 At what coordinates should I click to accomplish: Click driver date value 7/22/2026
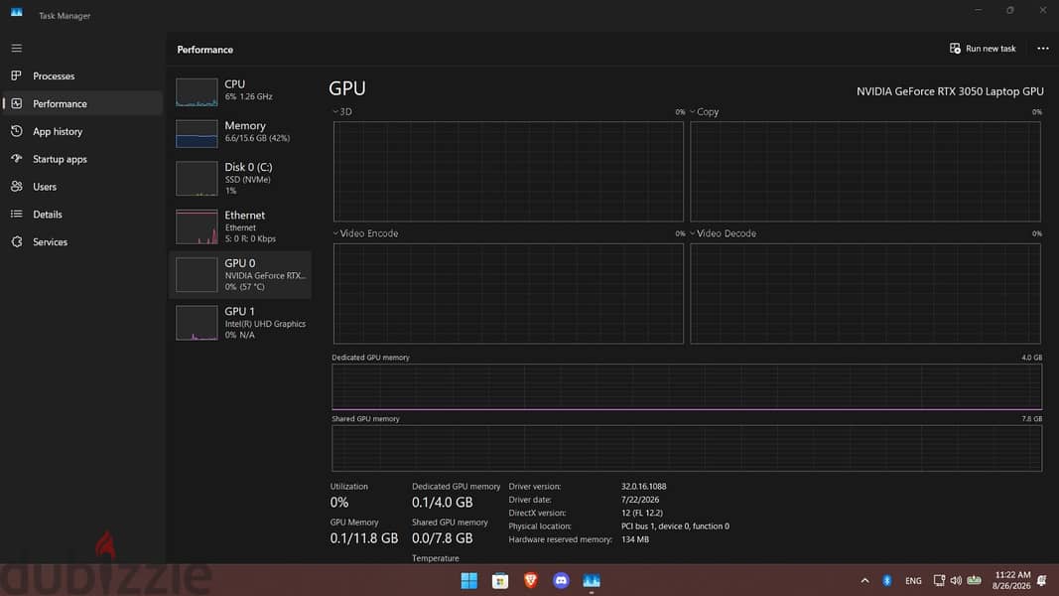pos(640,500)
